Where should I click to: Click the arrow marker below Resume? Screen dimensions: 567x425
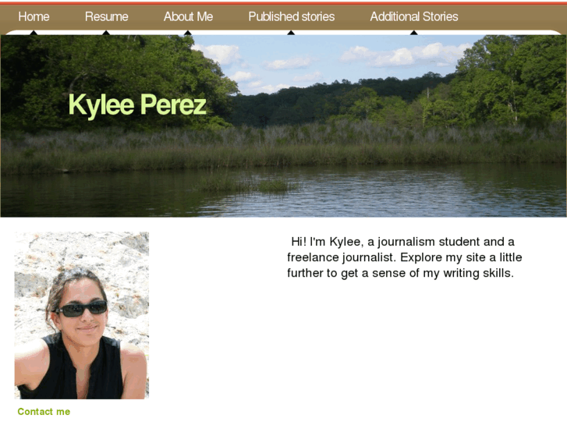click(x=106, y=33)
